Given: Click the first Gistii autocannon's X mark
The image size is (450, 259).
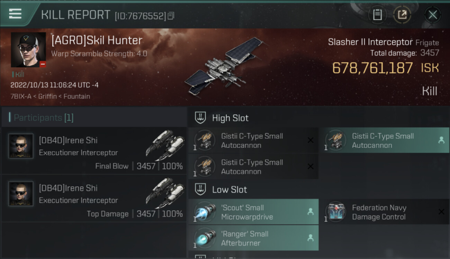Looking at the screenshot, I should (310, 140).
